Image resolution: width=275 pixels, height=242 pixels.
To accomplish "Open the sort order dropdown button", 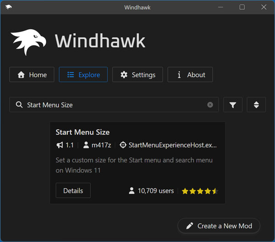I will [256, 105].
